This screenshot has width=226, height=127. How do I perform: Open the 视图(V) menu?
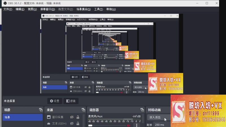tap(32, 9)
